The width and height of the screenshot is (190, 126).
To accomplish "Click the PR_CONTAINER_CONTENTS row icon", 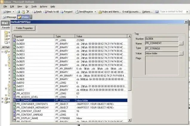I will point(15,104).
